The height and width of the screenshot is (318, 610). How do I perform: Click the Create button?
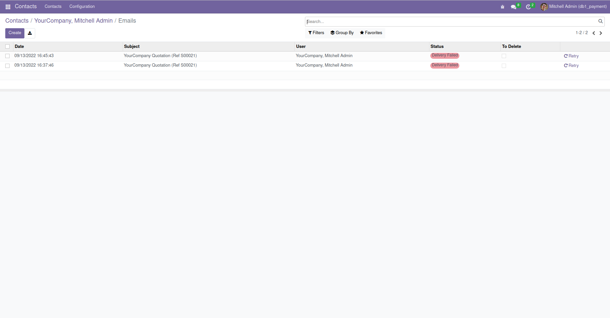(x=15, y=33)
